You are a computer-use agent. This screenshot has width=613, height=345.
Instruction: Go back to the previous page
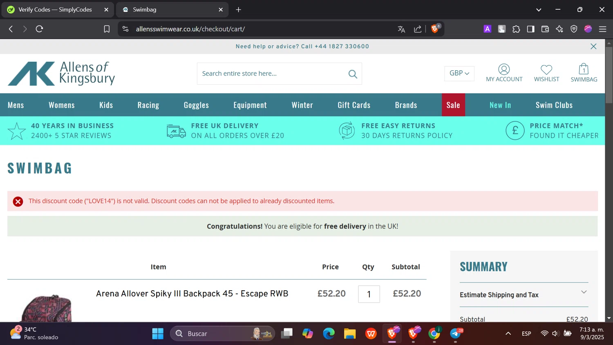[x=11, y=29]
